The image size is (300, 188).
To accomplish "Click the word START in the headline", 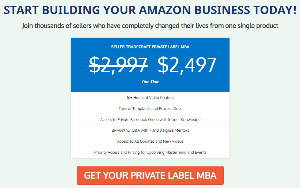I will (x=21, y=10).
